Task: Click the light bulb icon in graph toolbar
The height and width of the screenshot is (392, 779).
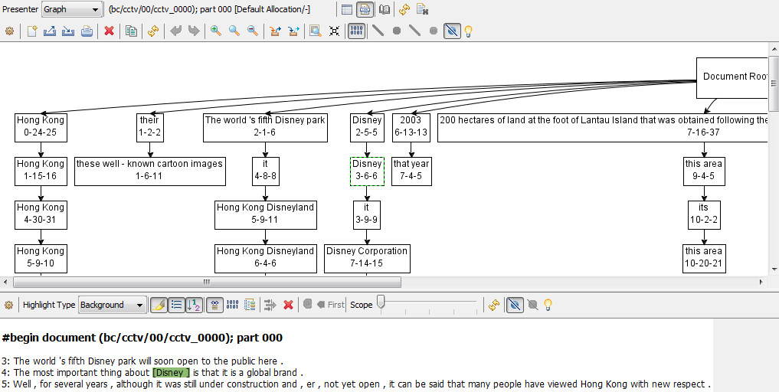Action: point(467,31)
